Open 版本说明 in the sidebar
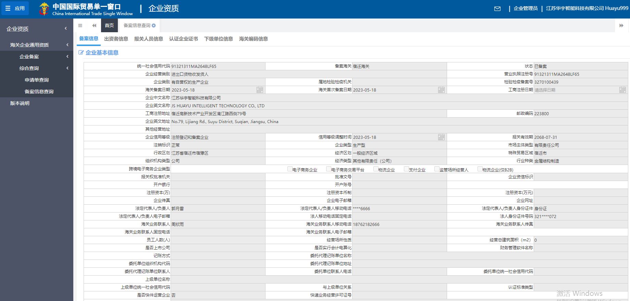The height and width of the screenshot is (301, 630). coord(20,103)
